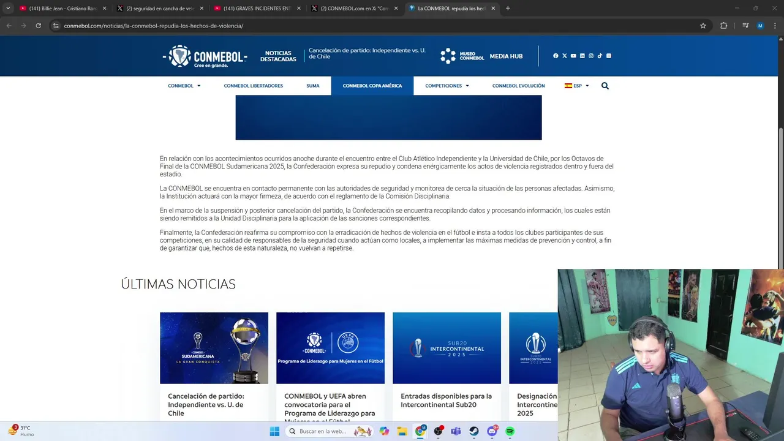Click 'NOTICIAS DESTACADAS' label in header
Viewport: 784px width, 441px height.
[x=278, y=56]
